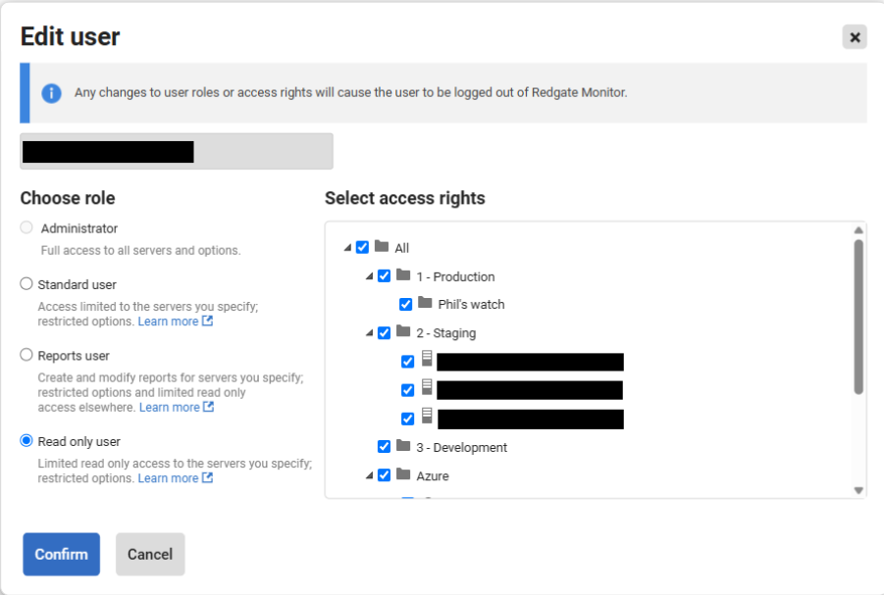Select the Standard user role
This screenshot has width=884, height=595.
pos(26,284)
